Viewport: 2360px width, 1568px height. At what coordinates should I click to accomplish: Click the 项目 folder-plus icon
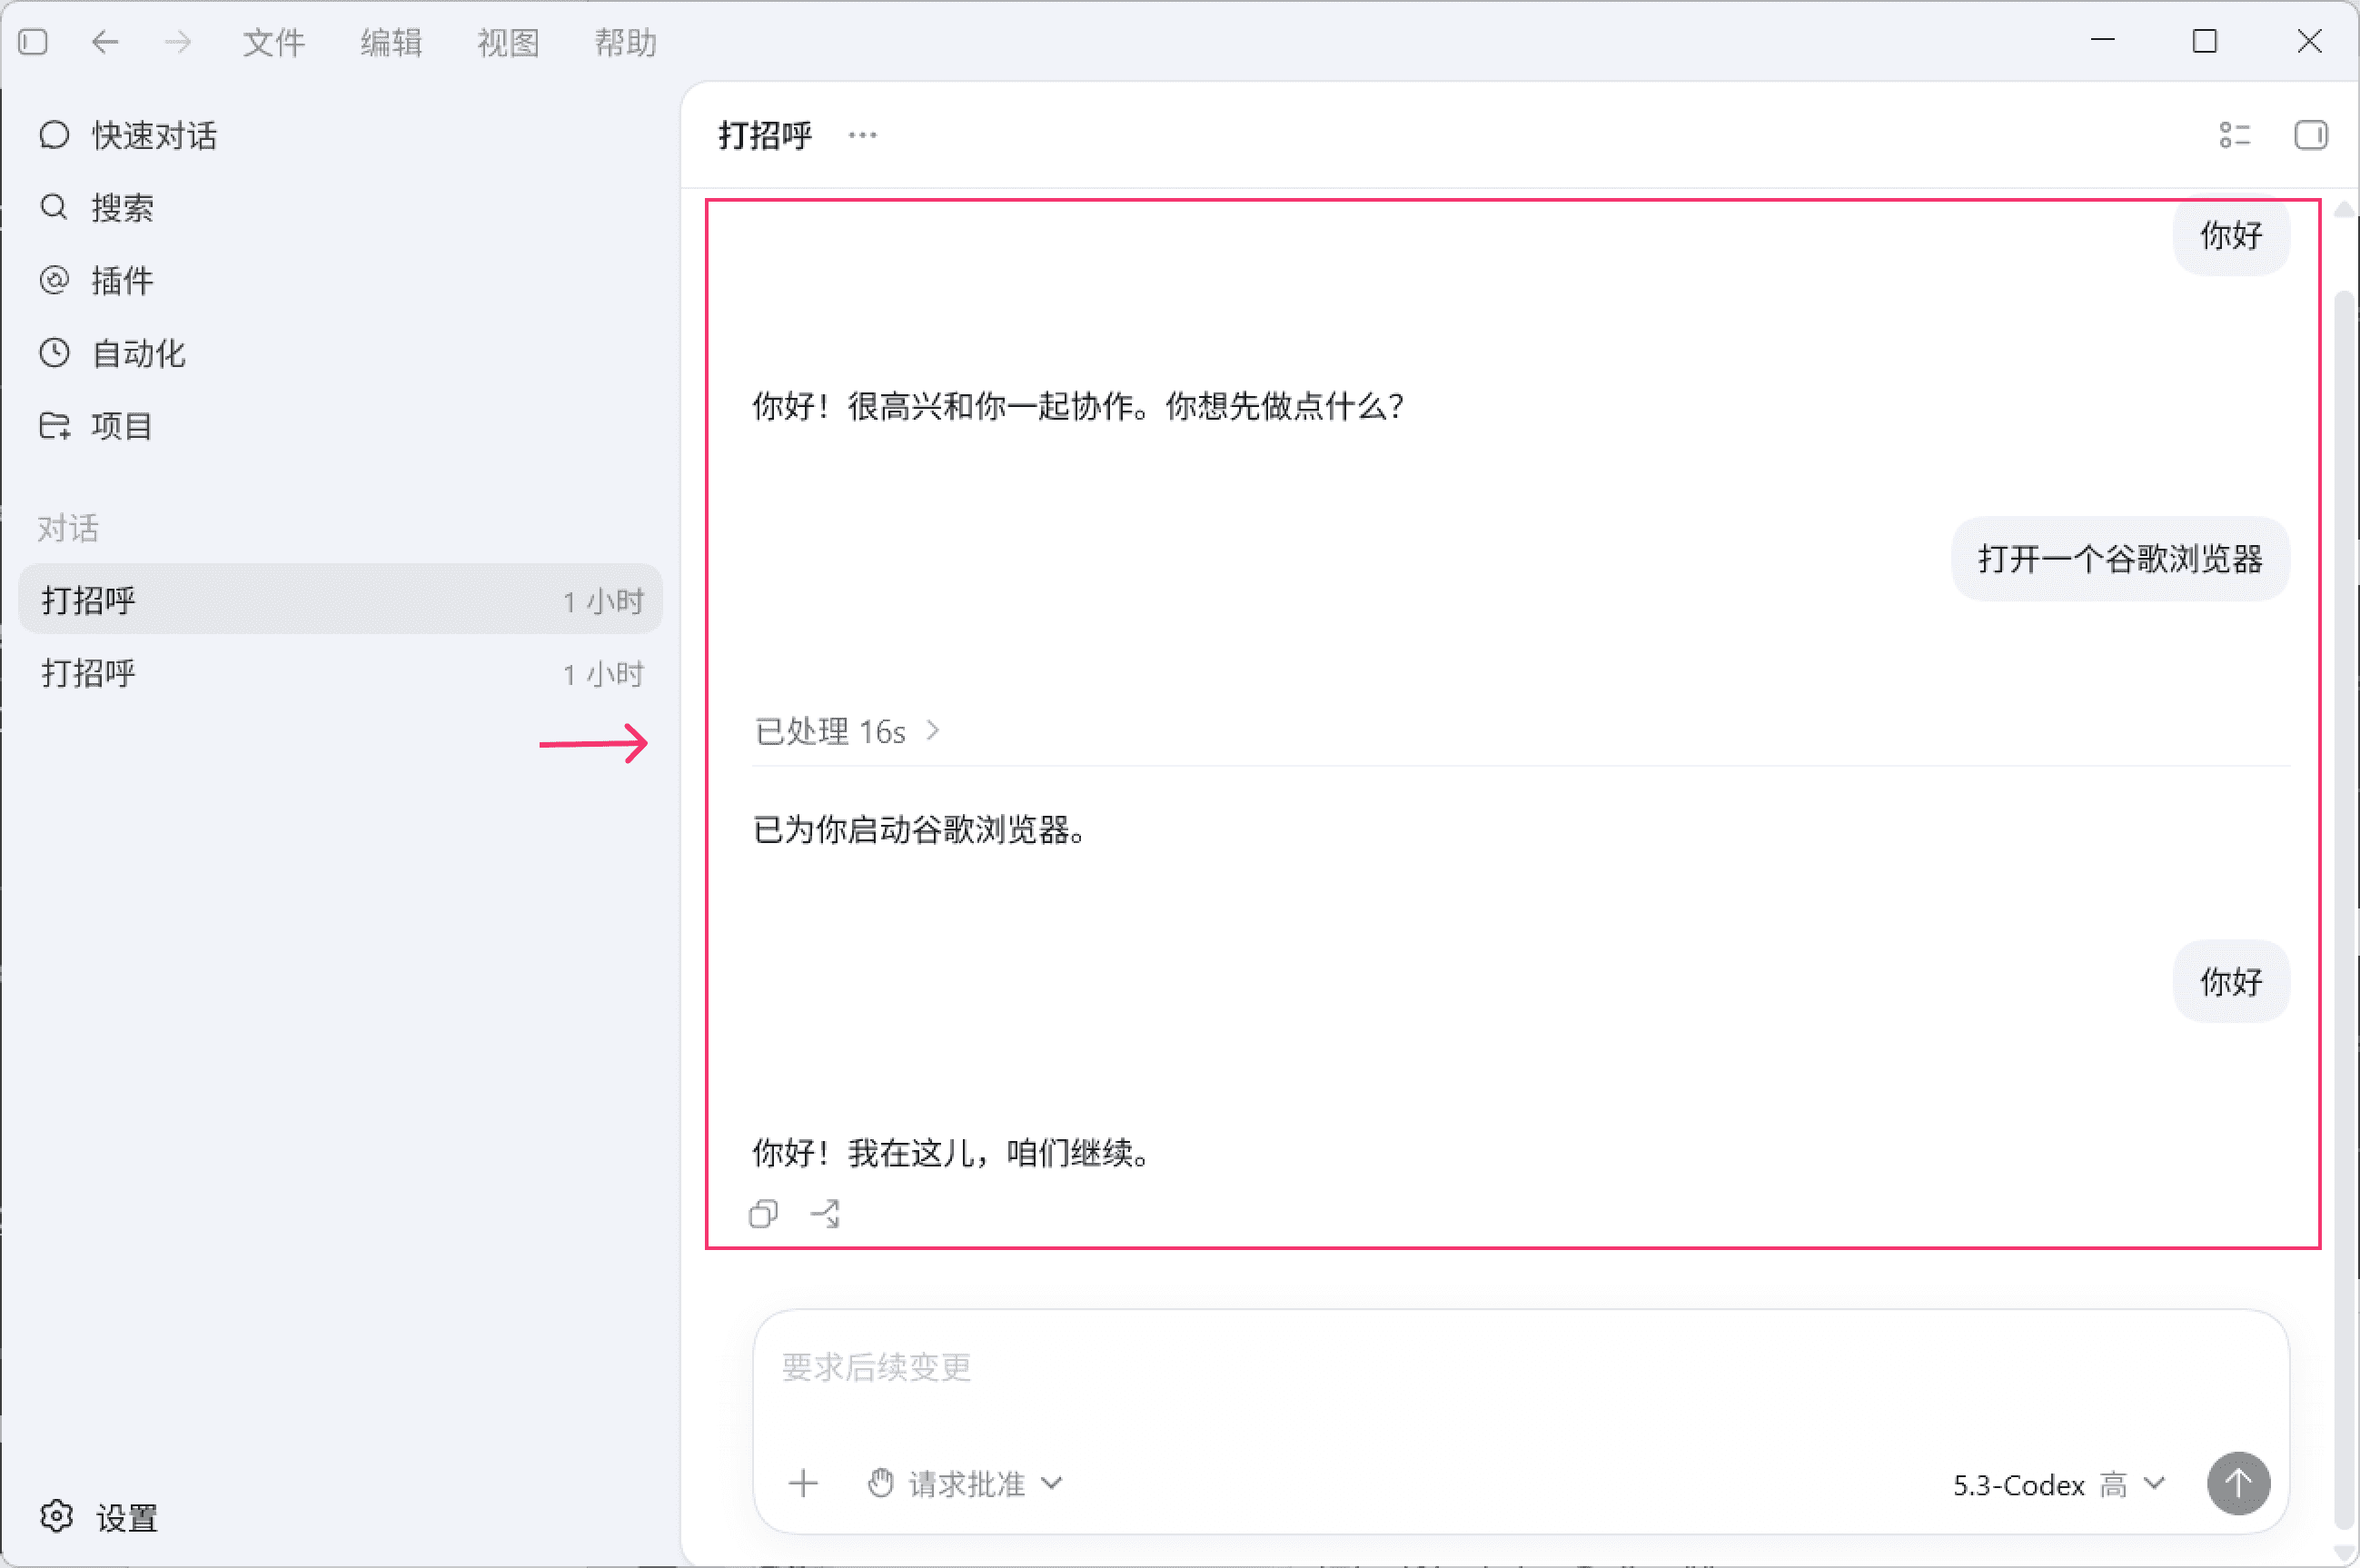[54, 426]
